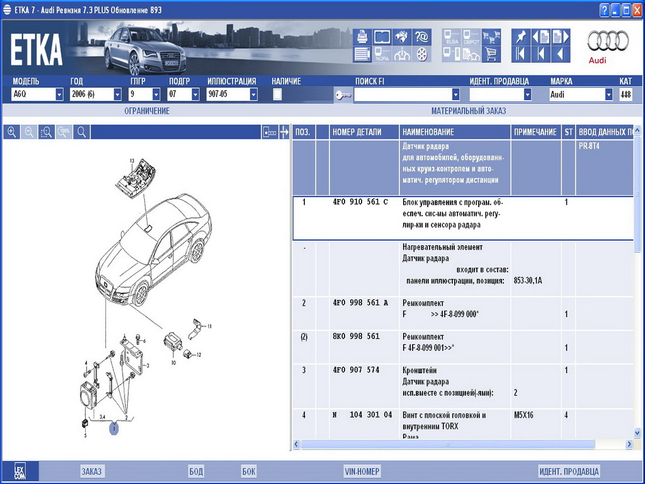Screen dimensions: 645x484
Task: Click the Windows help (?) title bar button
Action: [x=604, y=10]
